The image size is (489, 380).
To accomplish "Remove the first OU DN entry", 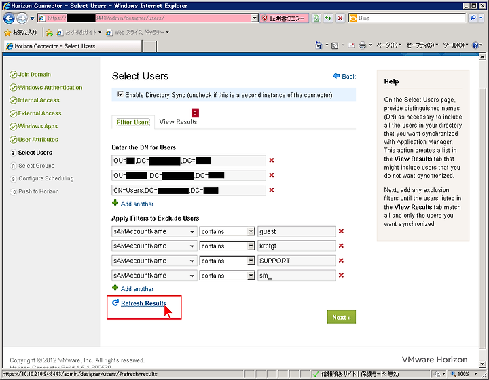I will click(x=272, y=160).
